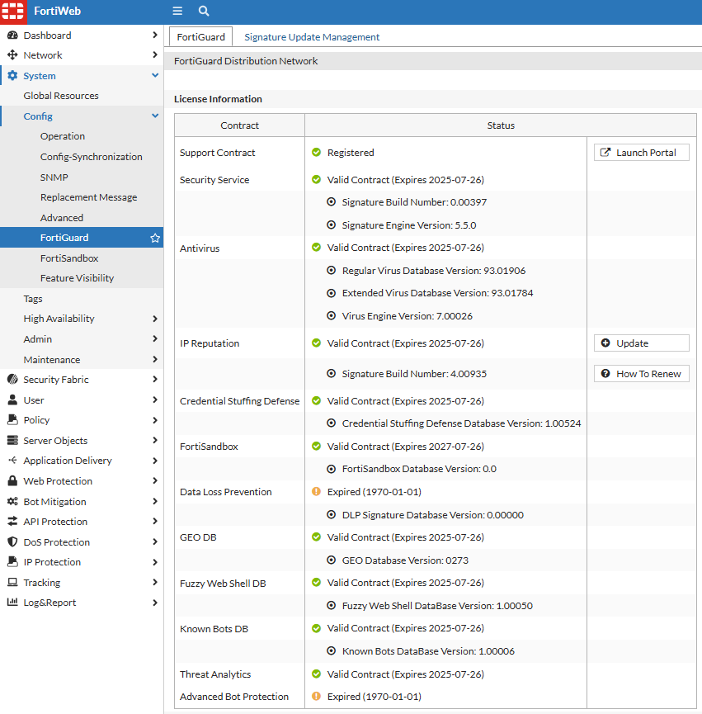Click the Web Protection lock icon

(12, 481)
